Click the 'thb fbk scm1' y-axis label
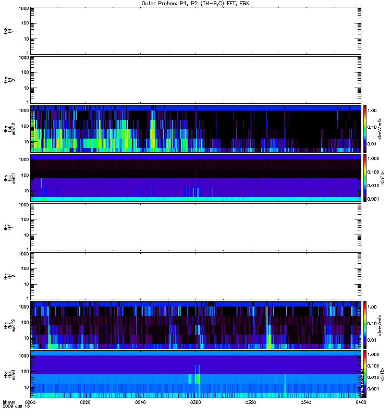 point(10,178)
